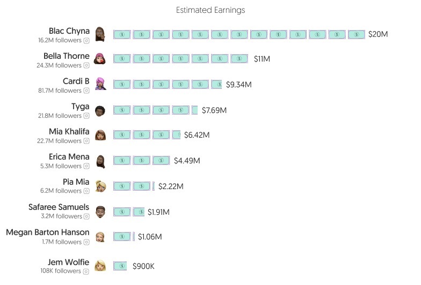Viewport: 421px width, 285px height.
Task: Click the Megan Barton Hanson name
Action: click(48, 232)
